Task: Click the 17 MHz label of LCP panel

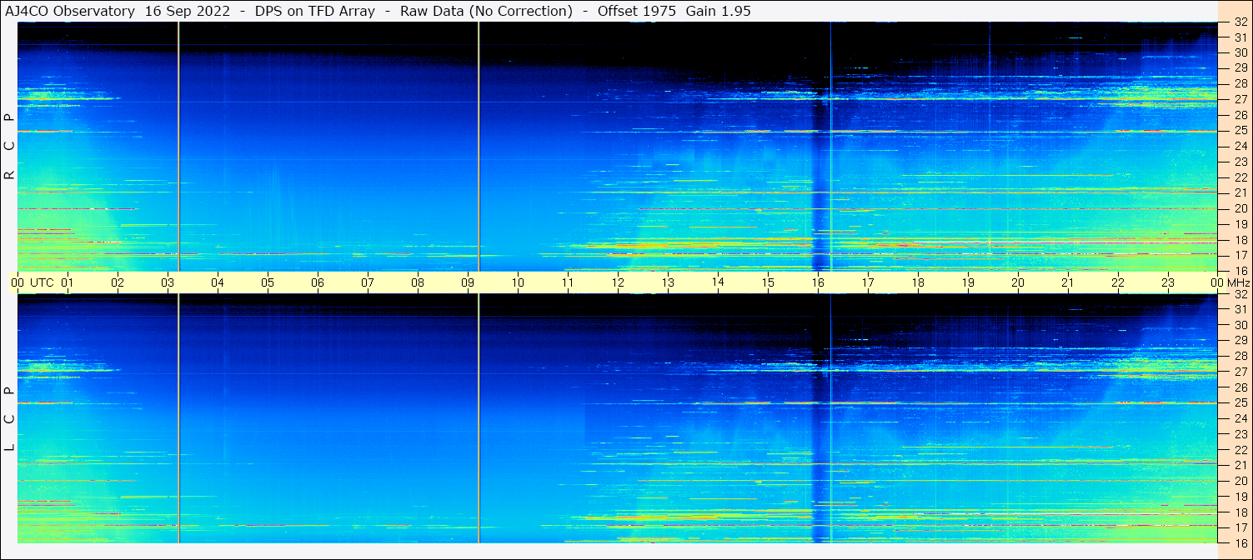Action: point(1240,527)
